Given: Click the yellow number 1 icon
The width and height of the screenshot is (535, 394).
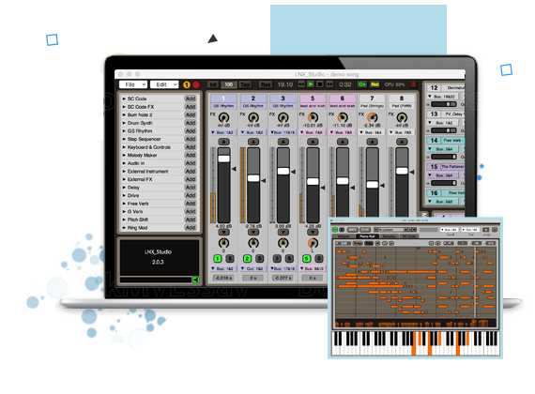Looking at the screenshot, I should (x=187, y=84).
